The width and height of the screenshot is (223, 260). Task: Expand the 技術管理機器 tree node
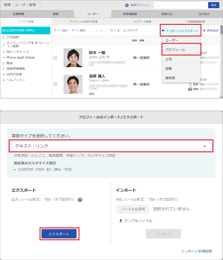4,69
